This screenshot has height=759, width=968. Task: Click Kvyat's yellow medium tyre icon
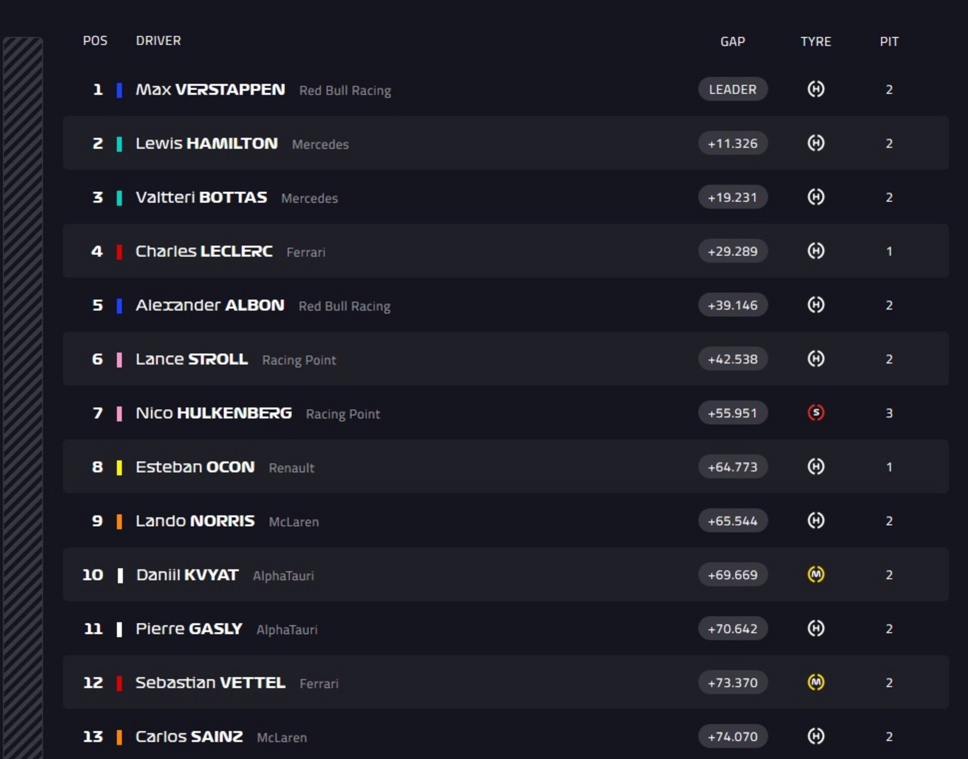pyautogui.click(x=816, y=575)
